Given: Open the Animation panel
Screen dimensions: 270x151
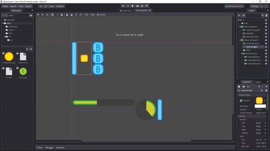Looking at the screenshot, I should [x=60, y=148].
